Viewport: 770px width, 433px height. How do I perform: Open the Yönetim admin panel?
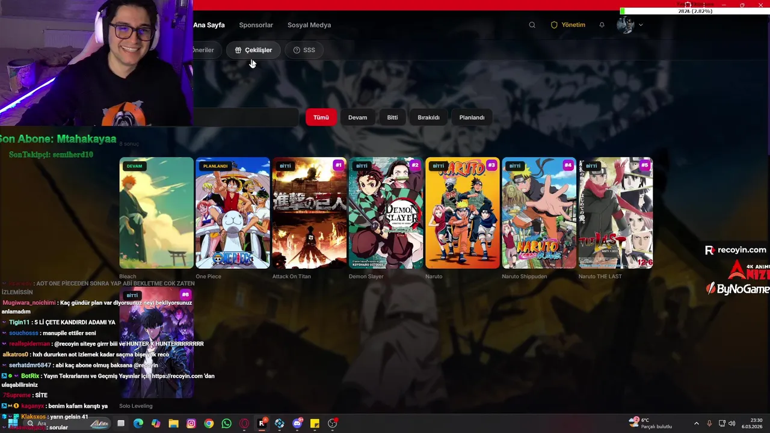coord(568,25)
